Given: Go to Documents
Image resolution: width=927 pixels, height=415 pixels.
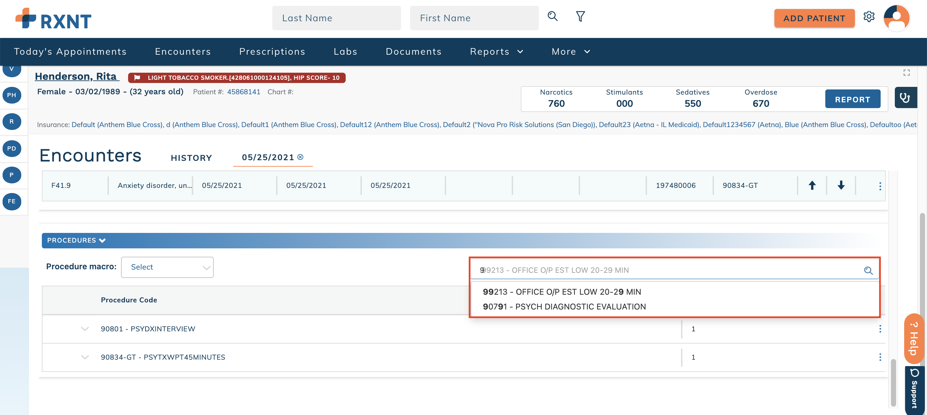Looking at the screenshot, I should pyautogui.click(x=414, y=52).
